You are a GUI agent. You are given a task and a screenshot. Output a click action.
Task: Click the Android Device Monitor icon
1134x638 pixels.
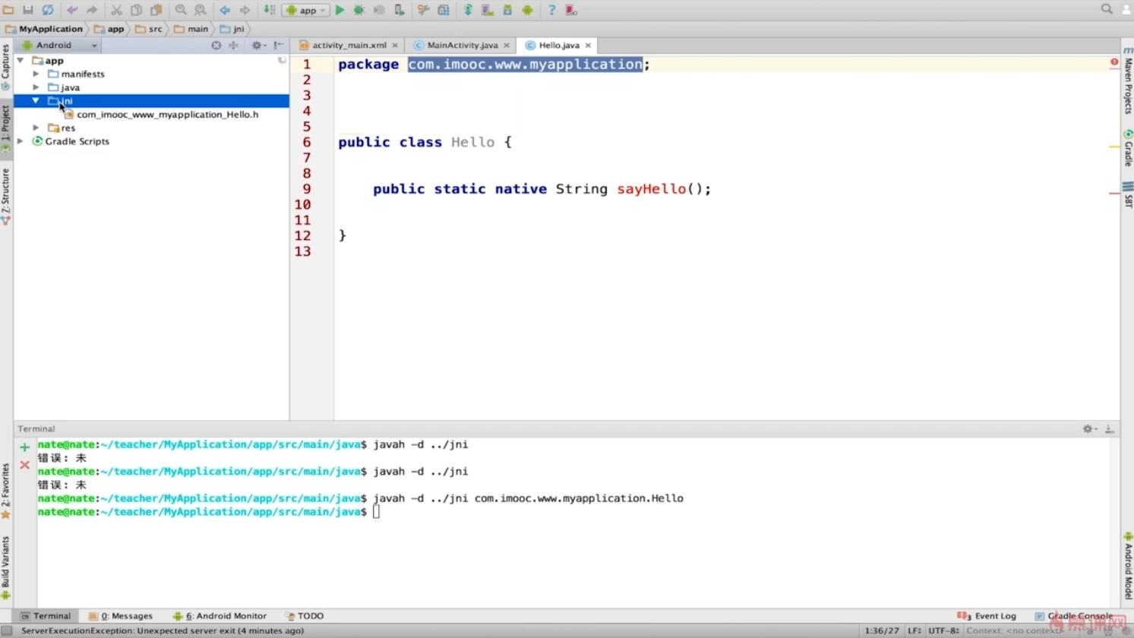pos(527,10)
